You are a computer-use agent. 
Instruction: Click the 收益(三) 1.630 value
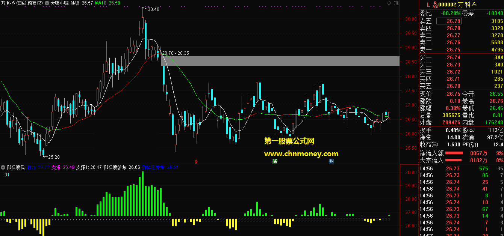click(453, 145)
